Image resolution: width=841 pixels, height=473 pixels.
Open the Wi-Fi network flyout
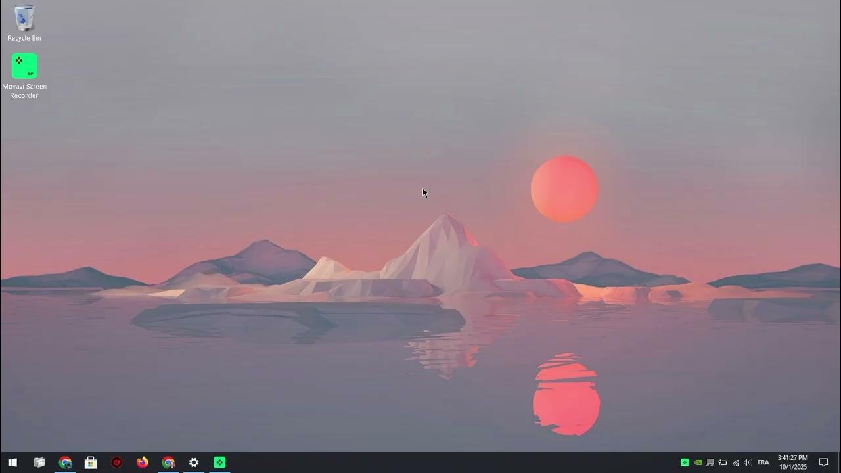(735, 462)
